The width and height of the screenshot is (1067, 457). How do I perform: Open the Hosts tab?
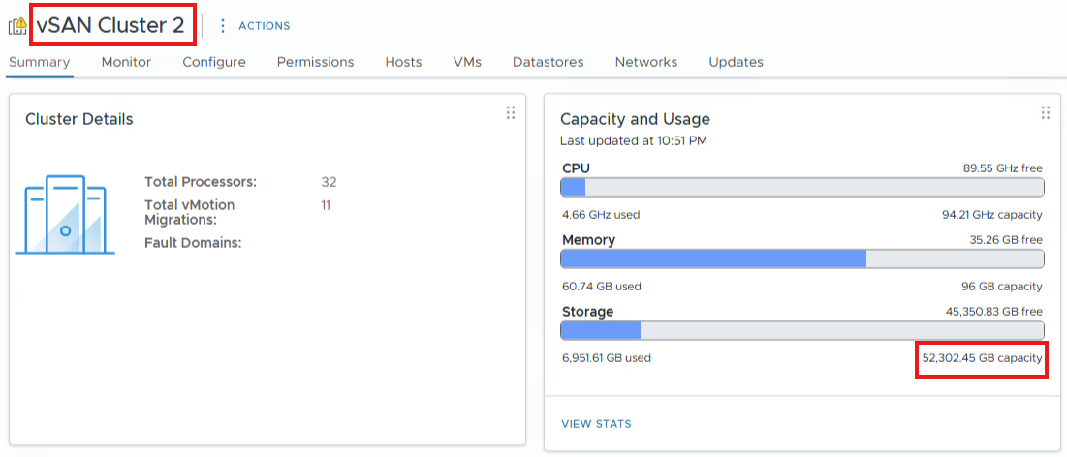pyautogui.click(x=403, y=62)
